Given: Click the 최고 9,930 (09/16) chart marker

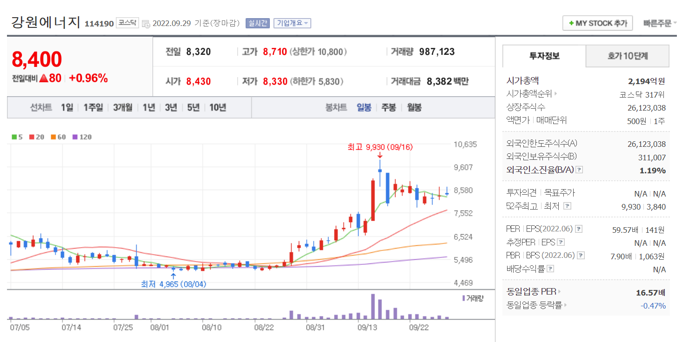Looking at the screenshot, I should (x=380, y=147).
